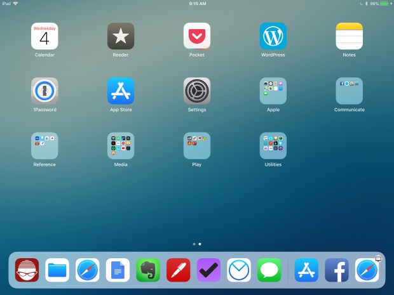Screen dimensions: 394x295
Task: Expand the Apple folder
Action: click(x=273, y=91)
